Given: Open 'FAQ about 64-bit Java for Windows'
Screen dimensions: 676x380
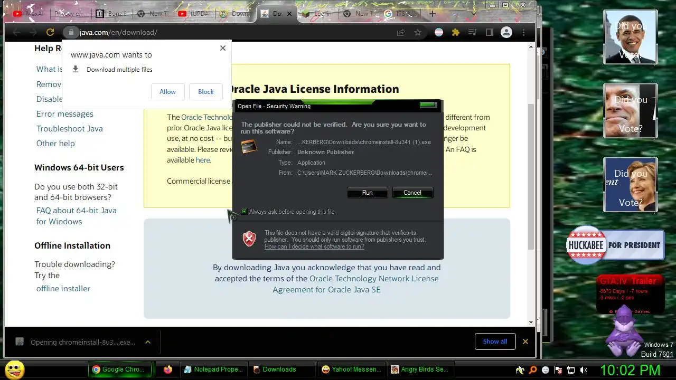Looking at the screenshot, I should pyautogui.click(x=77, y=216).
